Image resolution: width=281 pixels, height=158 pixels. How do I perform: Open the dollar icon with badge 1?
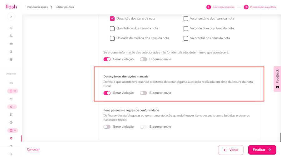click(x=12, y=107)
